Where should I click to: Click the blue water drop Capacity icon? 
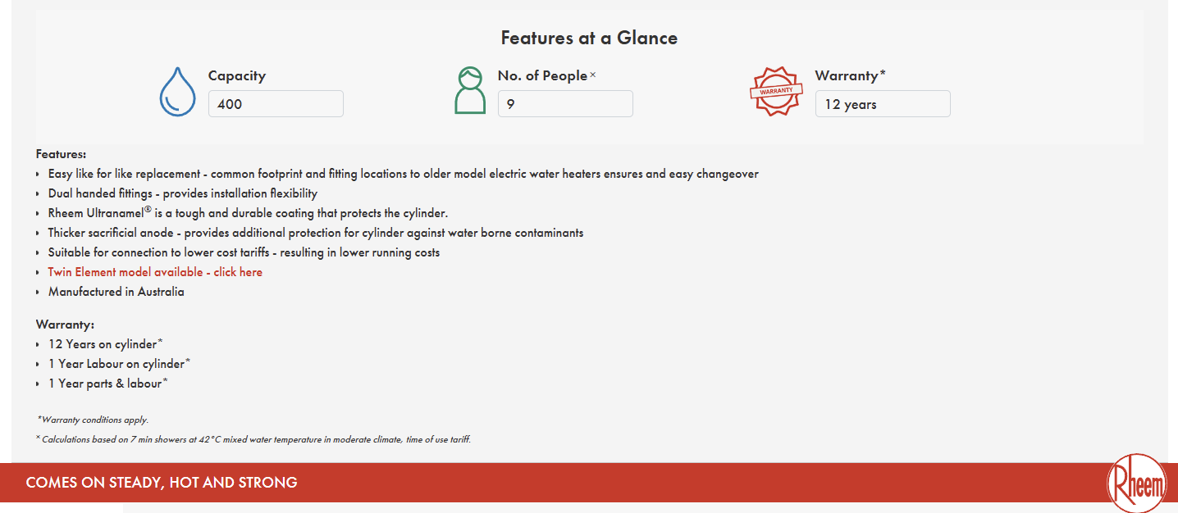point(177,92)
